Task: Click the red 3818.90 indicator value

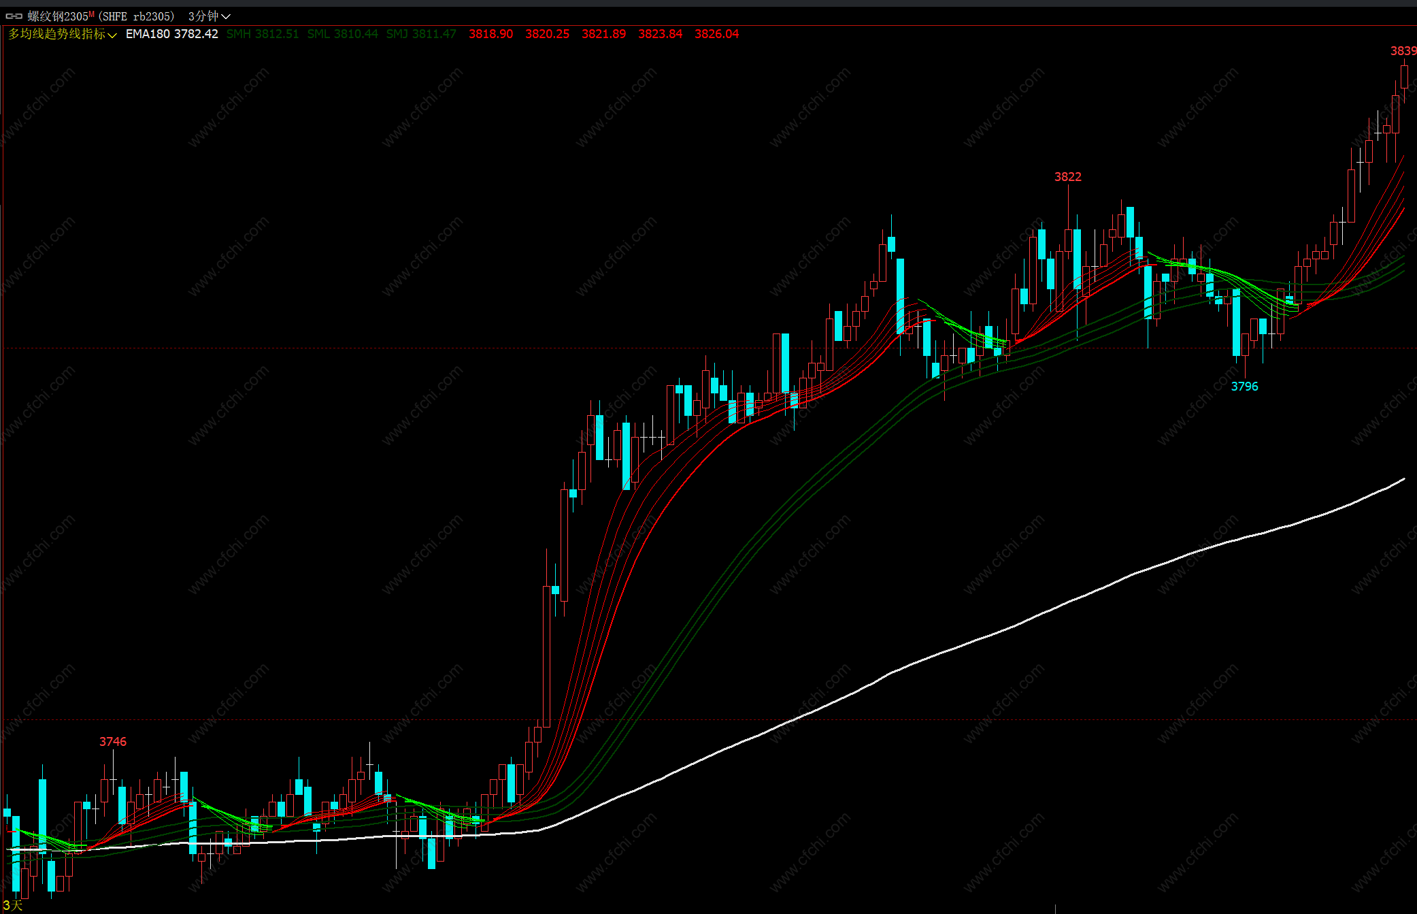Action: coord(490,34)
